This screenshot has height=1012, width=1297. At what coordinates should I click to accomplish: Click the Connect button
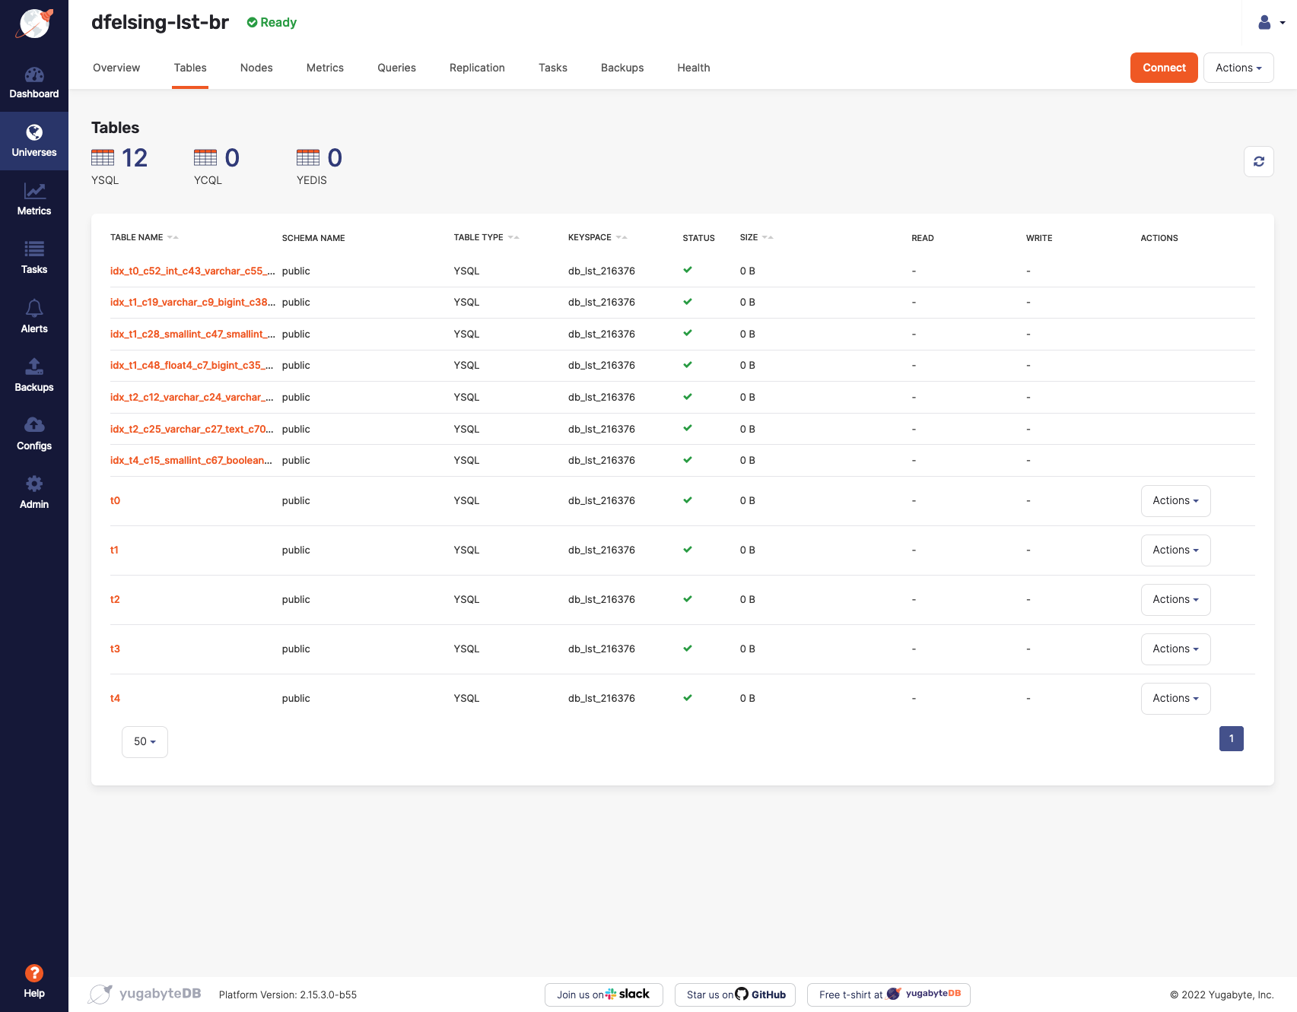pos(1164,68)
